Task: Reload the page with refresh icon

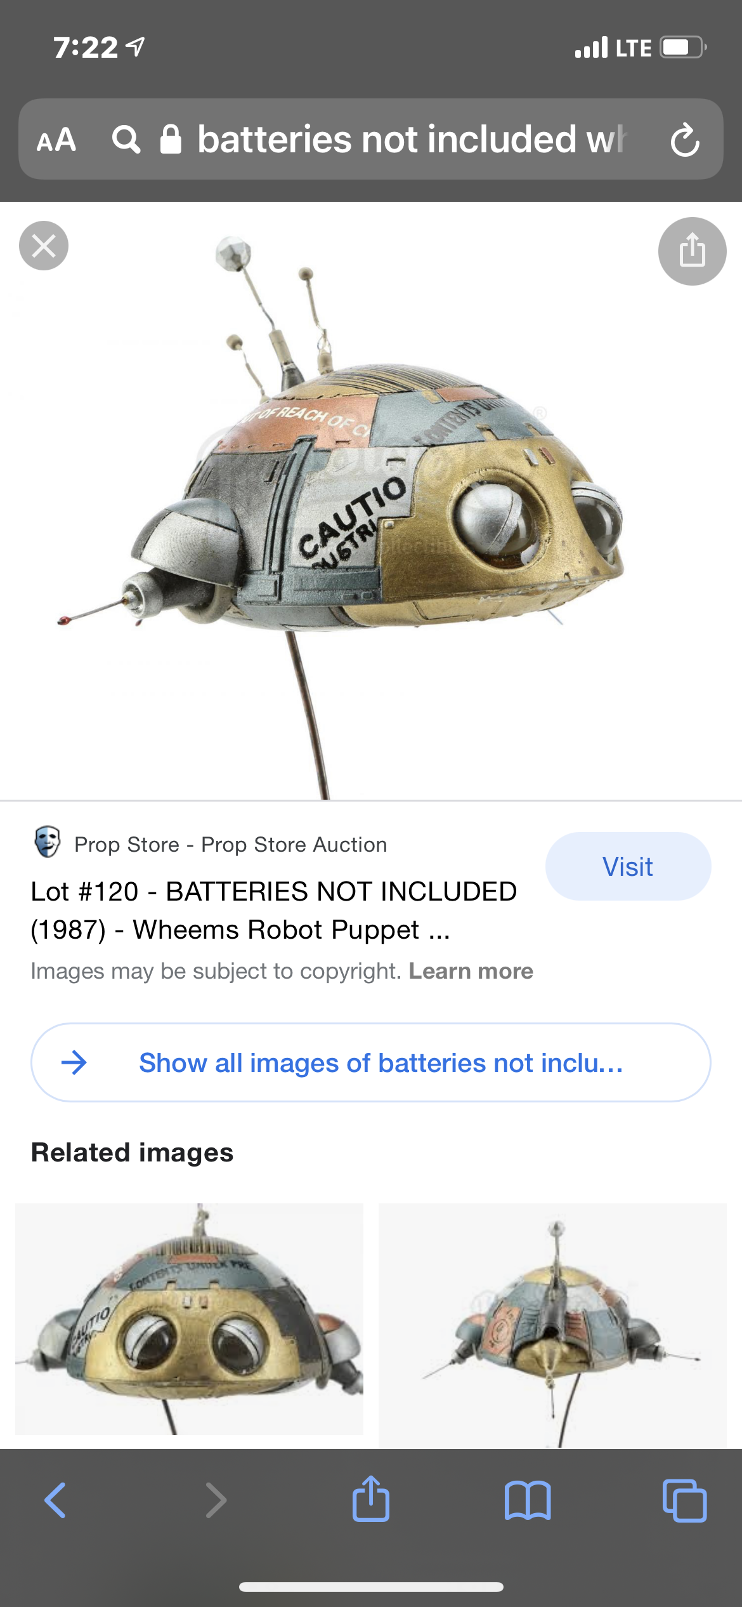Action: (685, 140)
